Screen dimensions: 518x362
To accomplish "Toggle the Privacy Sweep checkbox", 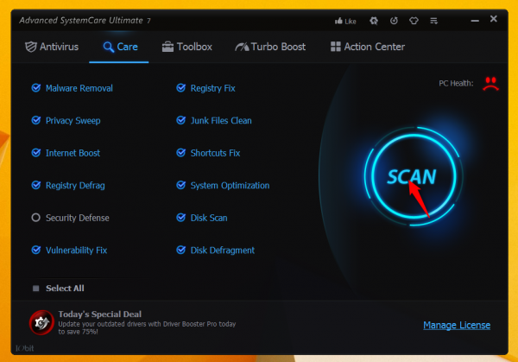I will [x=36, y=120].
